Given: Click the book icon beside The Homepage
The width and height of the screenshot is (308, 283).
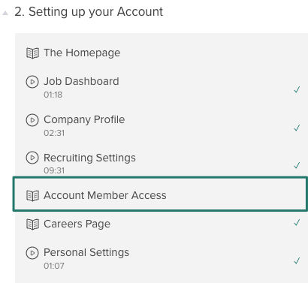Looking at the screenshot, I should click(x=32, y=53).
